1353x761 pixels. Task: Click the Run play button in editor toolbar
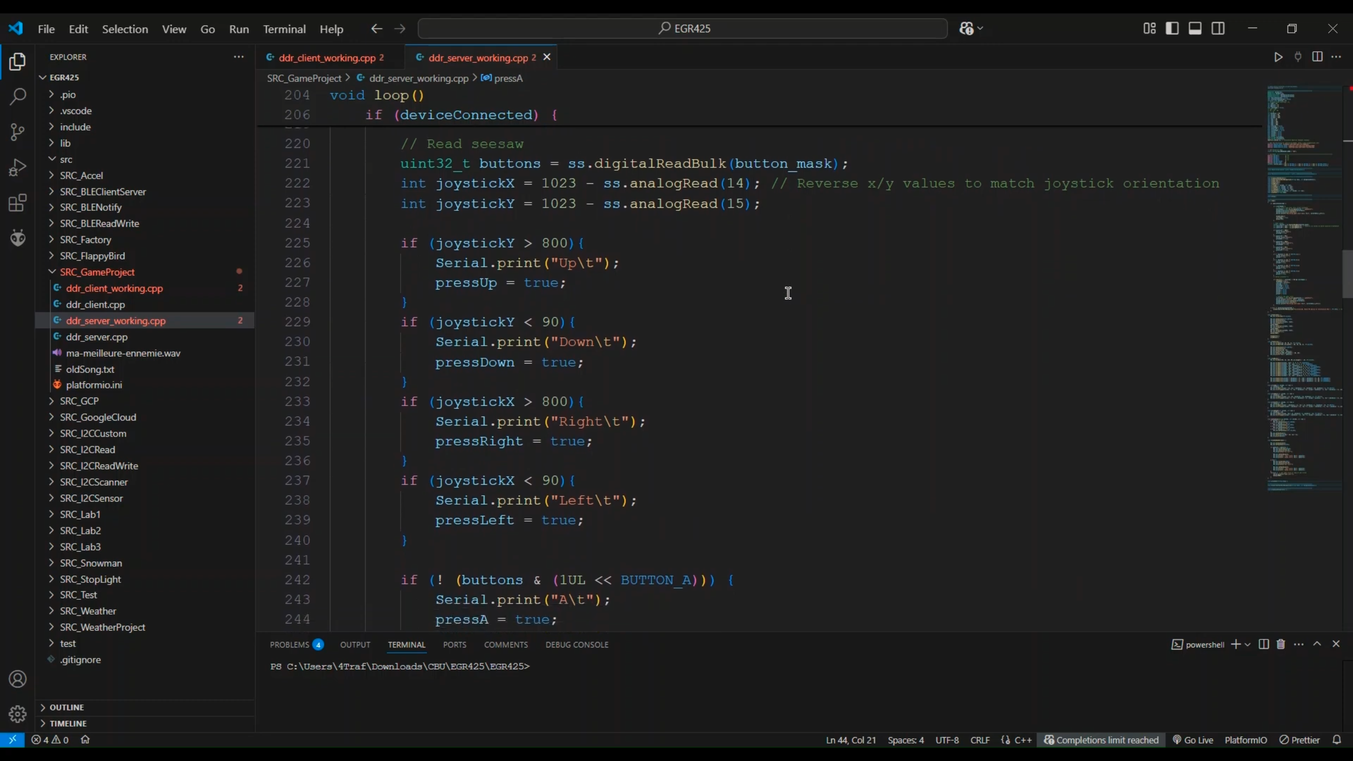tap(1278, 57)
